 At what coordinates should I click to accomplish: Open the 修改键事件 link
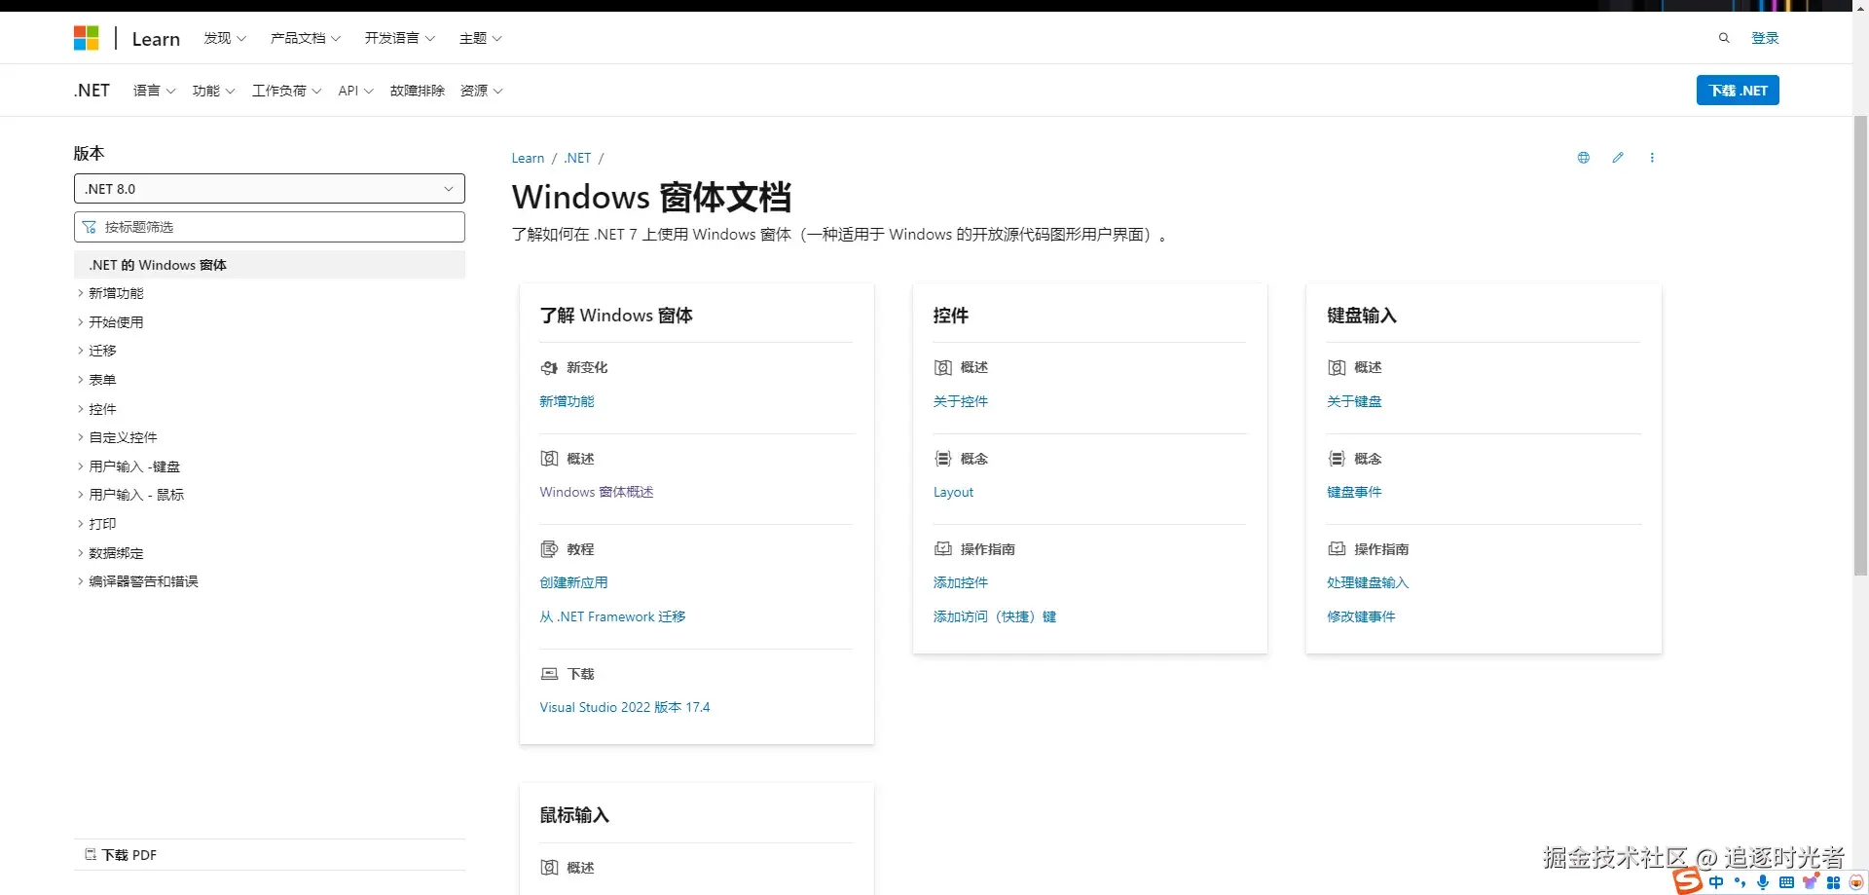[x=1361, y=616]
